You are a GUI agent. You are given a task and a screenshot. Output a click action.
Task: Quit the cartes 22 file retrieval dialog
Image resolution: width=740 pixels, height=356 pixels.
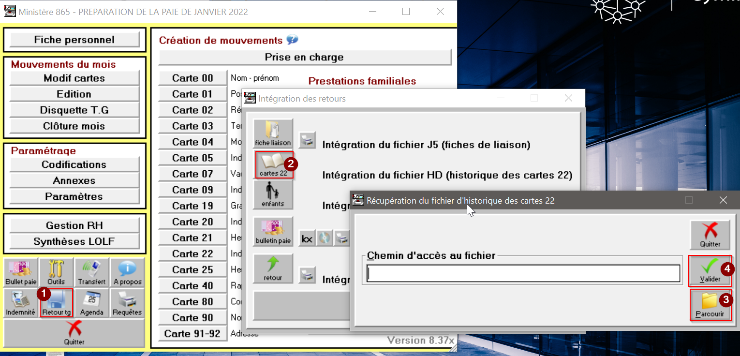pos(710,235)
